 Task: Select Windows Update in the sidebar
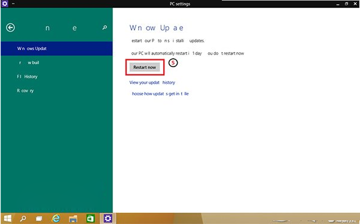coord(56,49)
